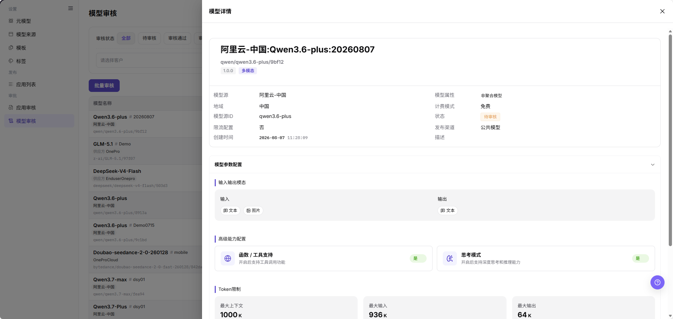The image size is (673, 319).
Task: Select the 全部 review status filter
Action: click(126, 38)
